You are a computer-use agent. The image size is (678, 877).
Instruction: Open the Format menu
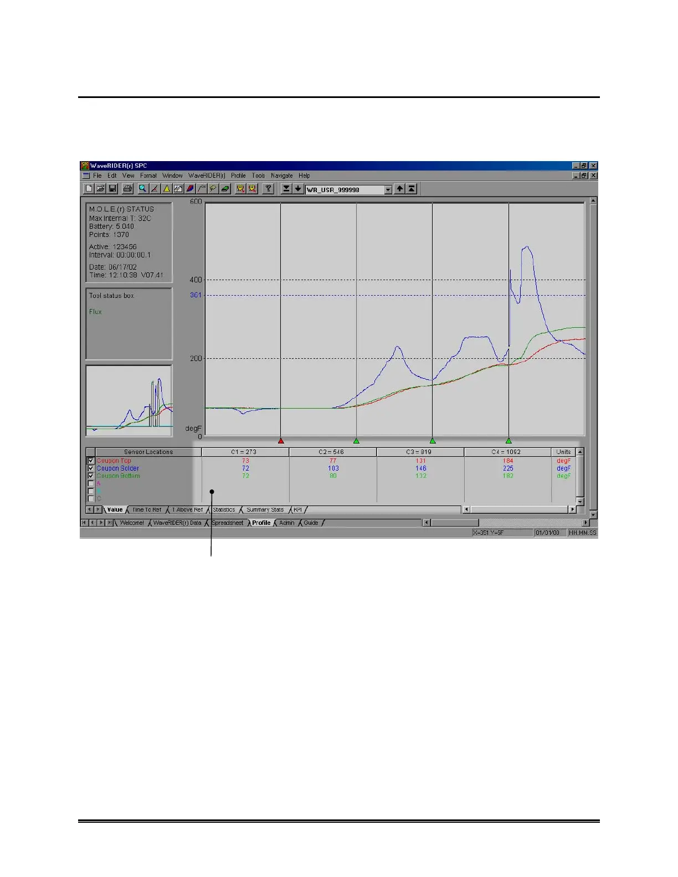tap(148, 176)
